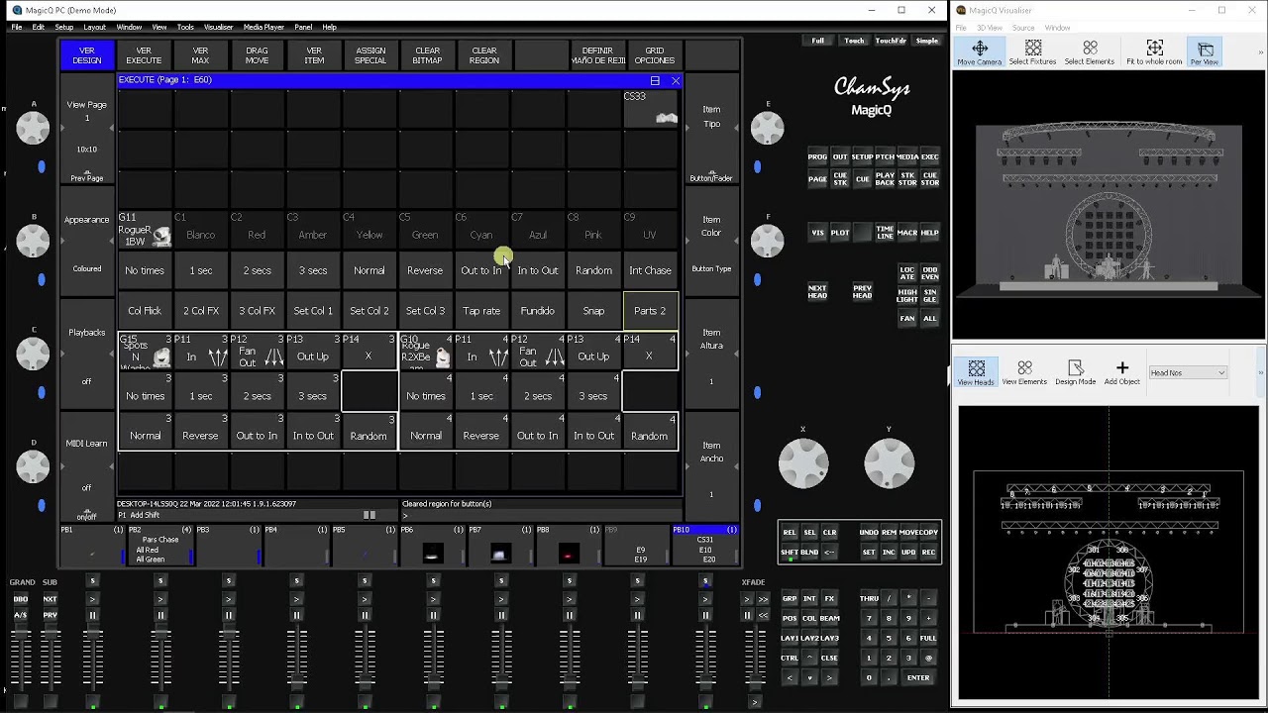Screen dimensions: 1268x713
Task: Click Tap rate execute cell
Action: pos(481,311)
